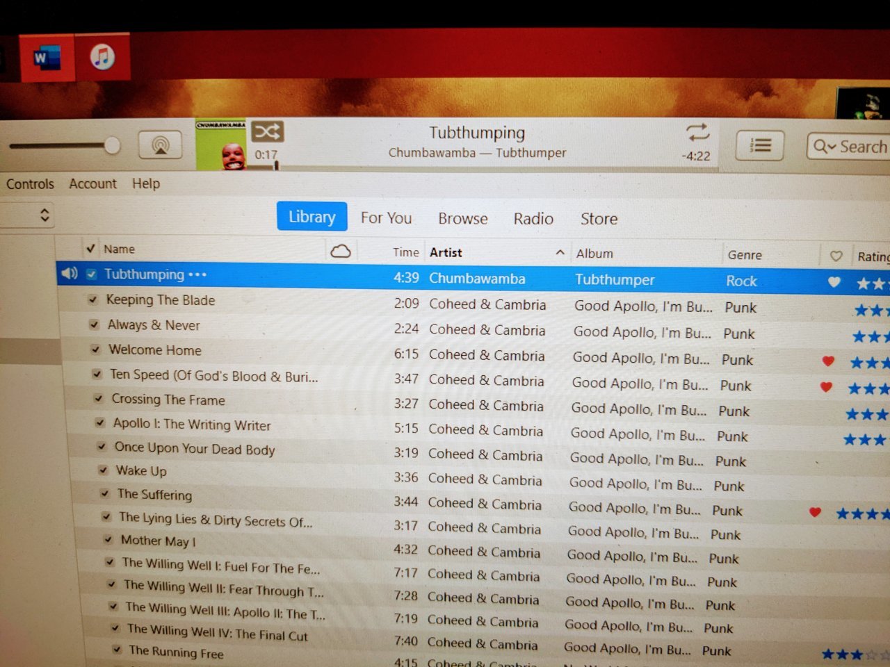Open the media type picker dropdown
This screenshot has width=890, height=667.
pos(28,215)
